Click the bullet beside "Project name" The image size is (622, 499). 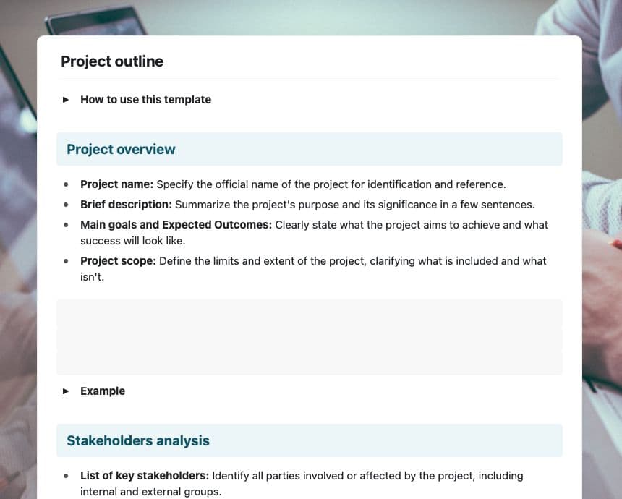point(67,184)
